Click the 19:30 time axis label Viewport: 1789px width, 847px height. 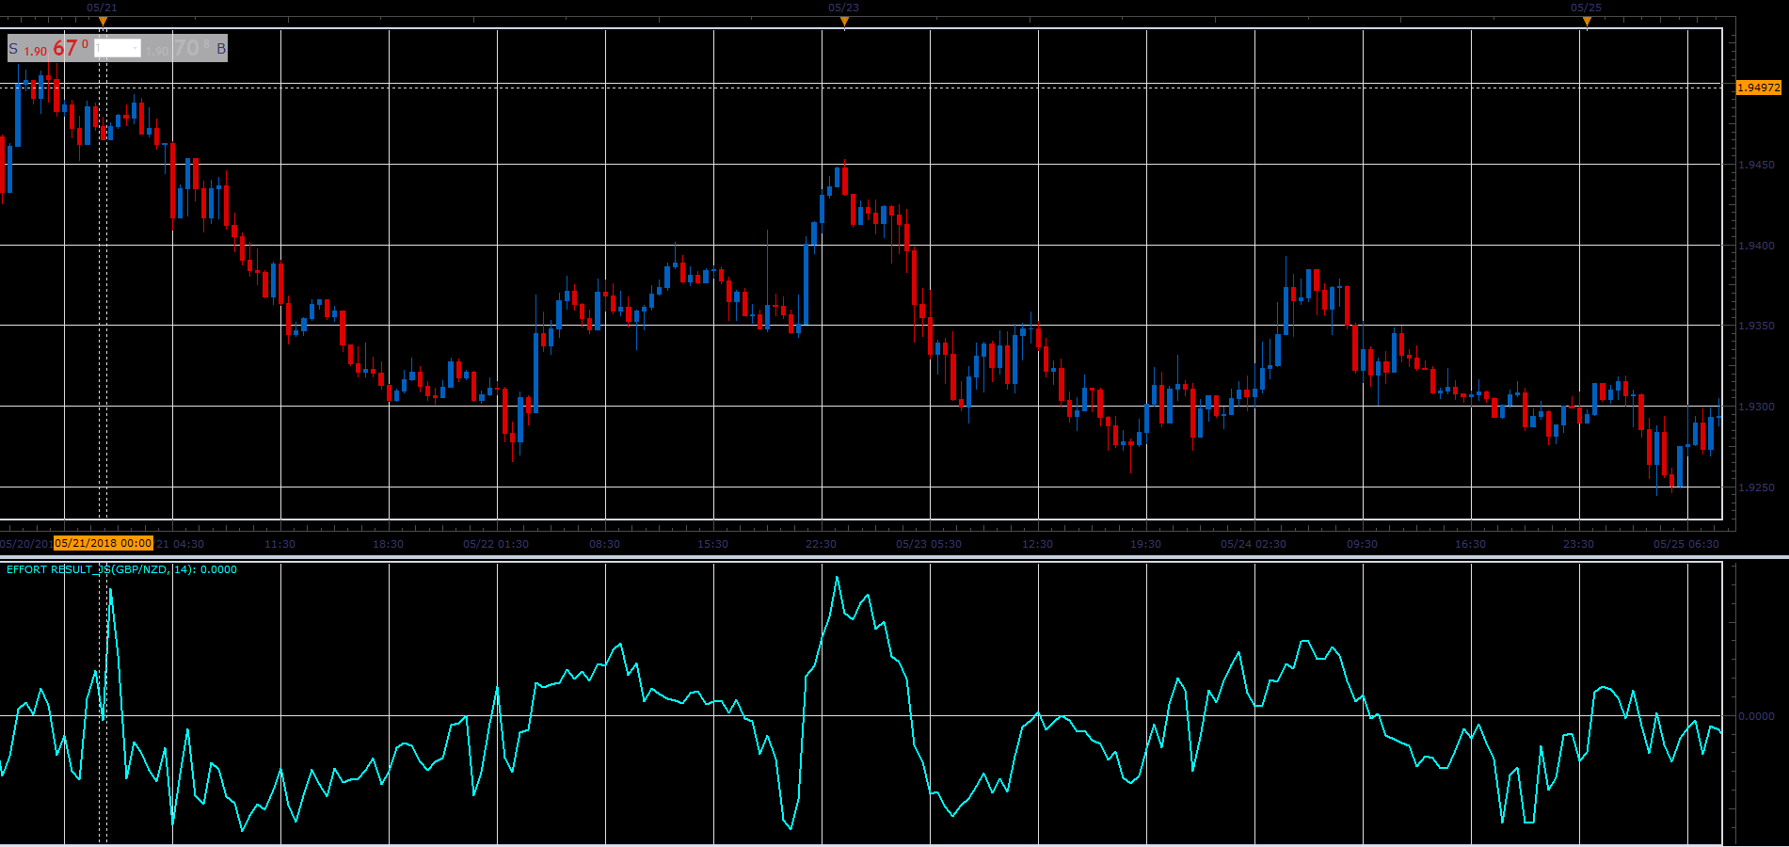coord(1145,544)
